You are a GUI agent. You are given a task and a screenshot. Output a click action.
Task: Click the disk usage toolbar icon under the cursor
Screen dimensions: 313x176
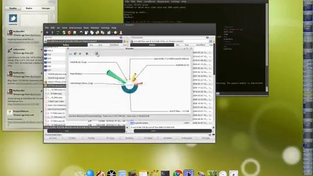pos(96,53)
